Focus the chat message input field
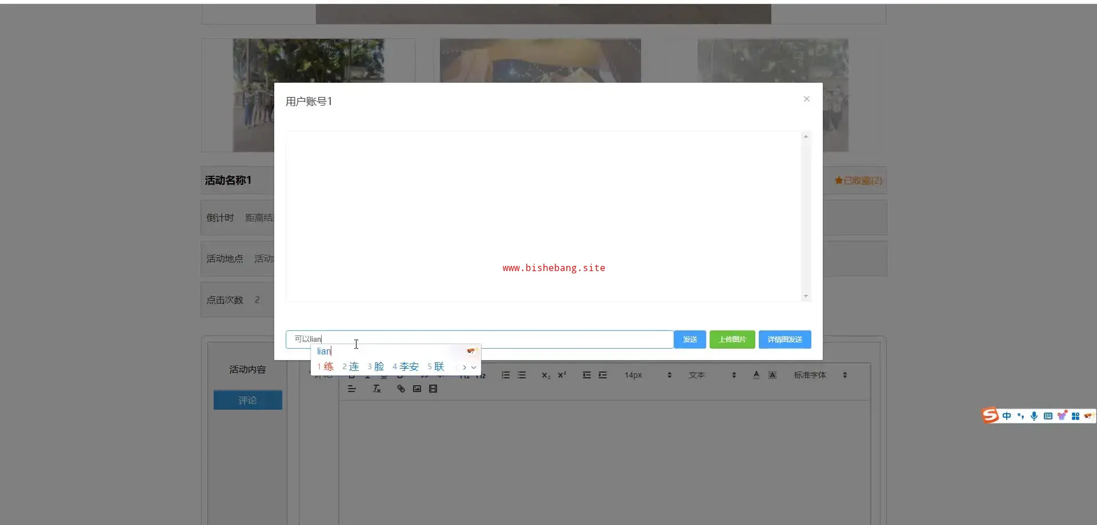The height and width of the screenshot is (525, 1097). point(479,340)
